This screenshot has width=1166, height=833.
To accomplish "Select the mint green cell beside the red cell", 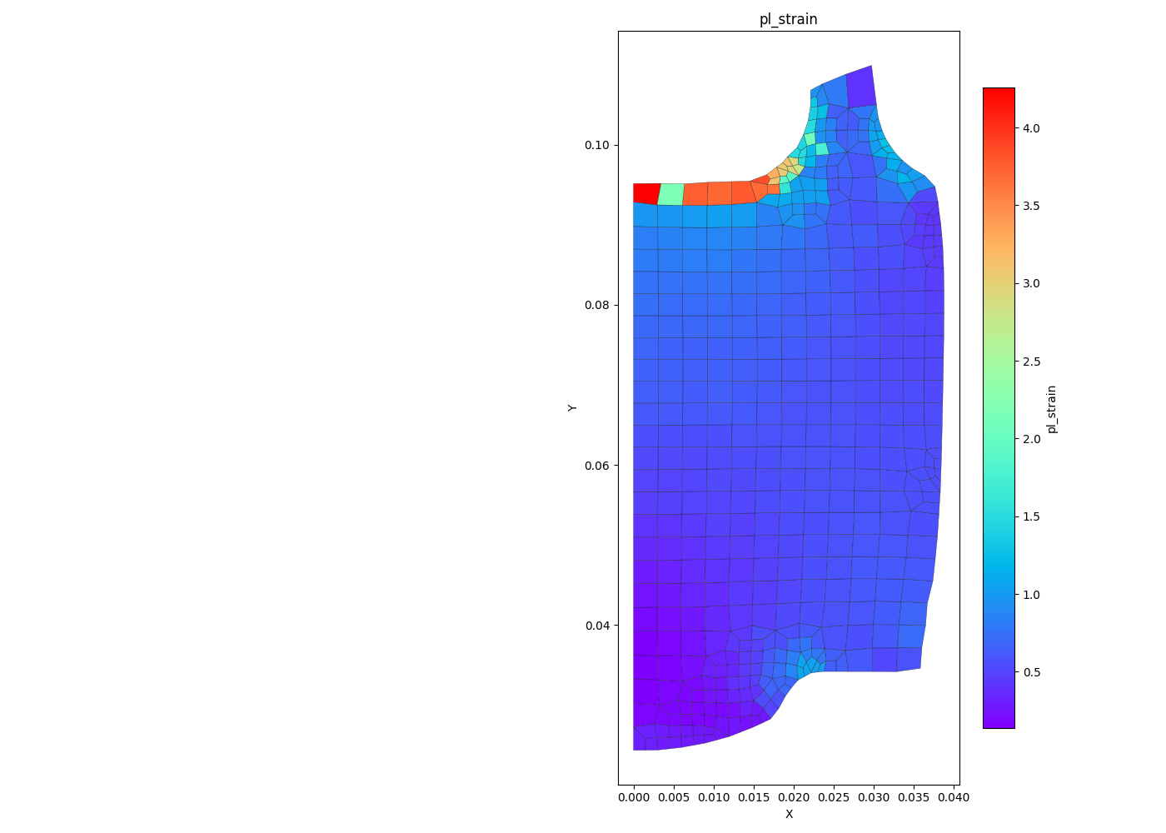I will [671, 194].
